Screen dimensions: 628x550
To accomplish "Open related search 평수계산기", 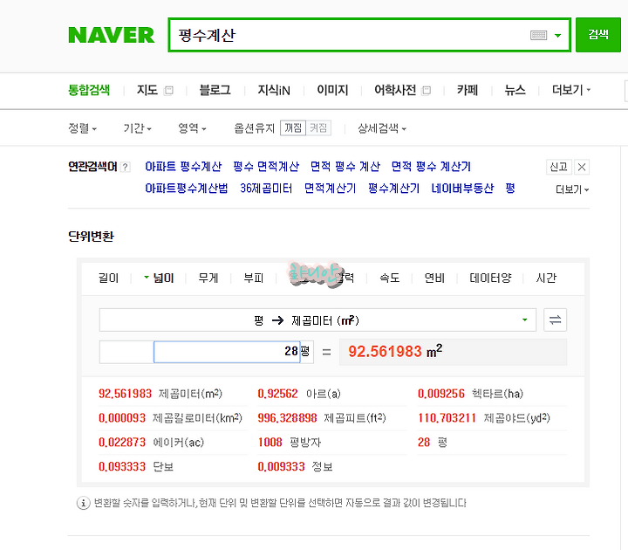I will pos(393,188).
